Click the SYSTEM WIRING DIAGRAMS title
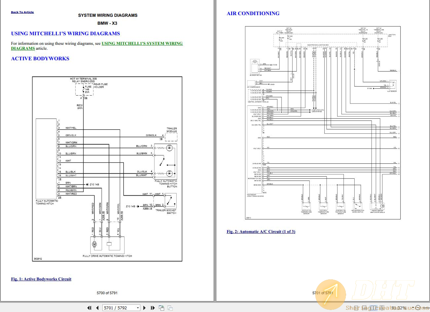 coord(108,15)
